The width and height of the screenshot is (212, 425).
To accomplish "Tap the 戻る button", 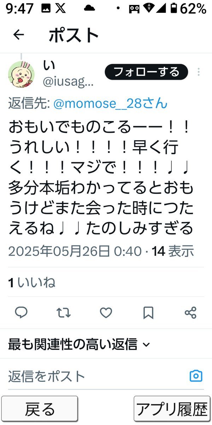I will [40, 409].
